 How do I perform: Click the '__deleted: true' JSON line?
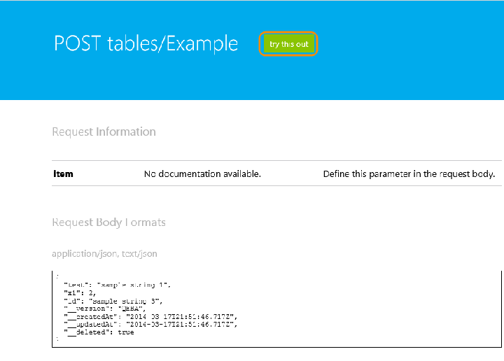pos(99,332)
